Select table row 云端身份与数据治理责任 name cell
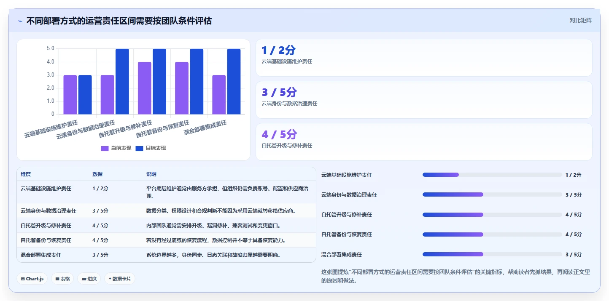 (49, 210)
